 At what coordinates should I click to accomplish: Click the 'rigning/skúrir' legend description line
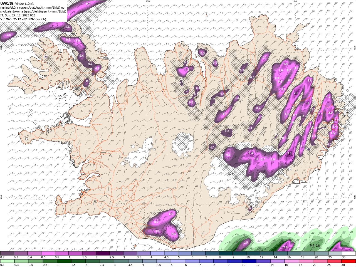[x=33, y=8]
